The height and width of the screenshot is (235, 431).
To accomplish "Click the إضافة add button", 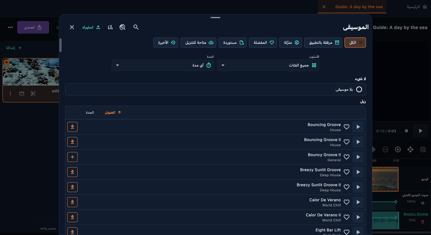I will point(14,48).
